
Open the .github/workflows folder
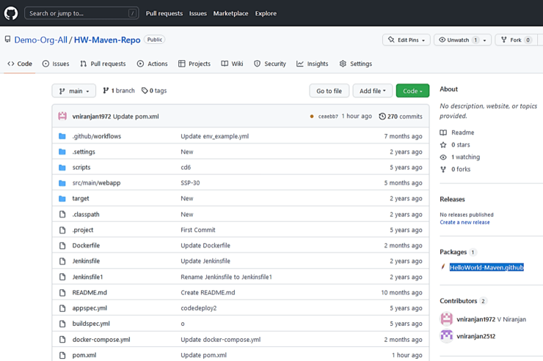click(97, 136)
